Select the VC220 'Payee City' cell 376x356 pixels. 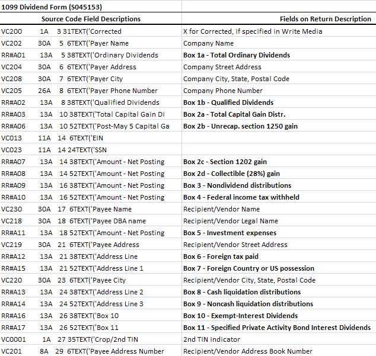click(x=91, y=280)
